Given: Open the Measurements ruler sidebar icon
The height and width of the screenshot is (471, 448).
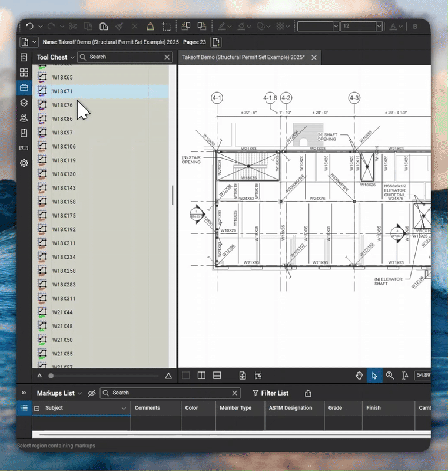Looking at the screenshot, I should pyautogui.click(x=24, y=148).
